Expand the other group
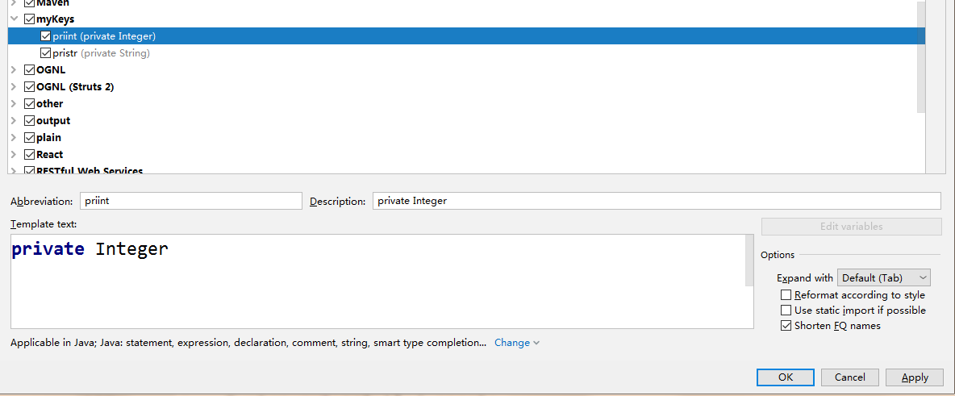Image resolution: width=955 pixels, height=396 pixels. (14, 103)
